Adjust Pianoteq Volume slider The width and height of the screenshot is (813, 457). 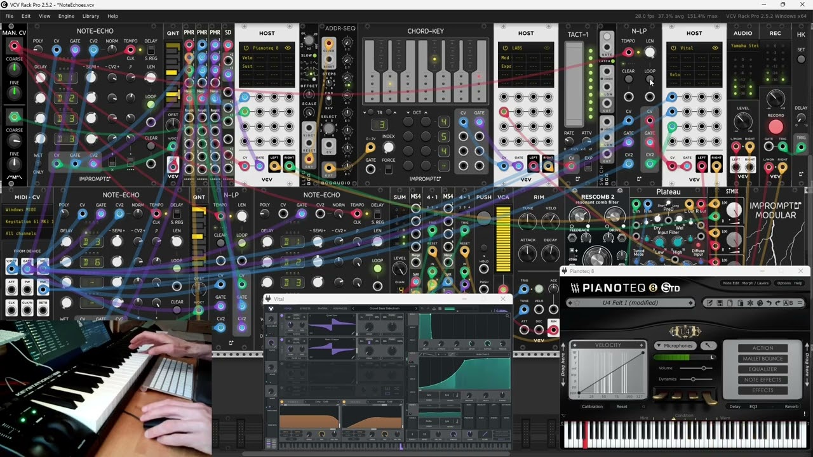coord(696,368)
